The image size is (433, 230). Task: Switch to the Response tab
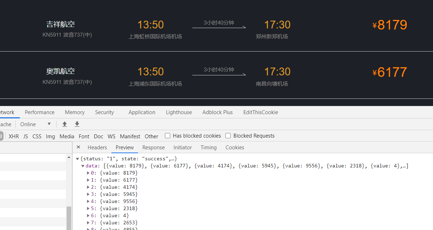point(153,148)
